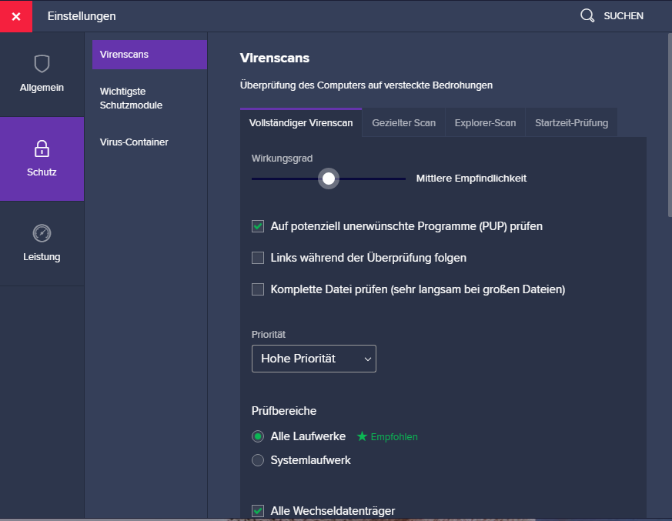Viewport: 672px width, 521px height.
Task: Select the Systemlaufwerk radio button
Action: pyautogui.click(x=258, y=460)
